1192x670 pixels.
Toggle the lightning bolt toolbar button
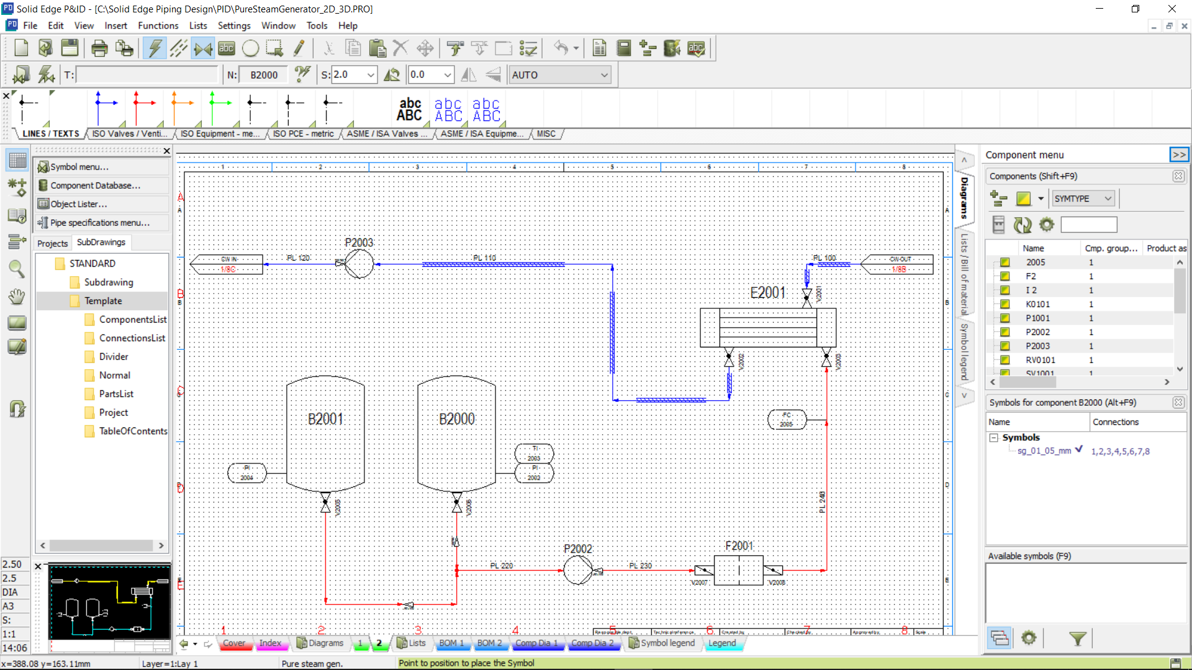155,48
